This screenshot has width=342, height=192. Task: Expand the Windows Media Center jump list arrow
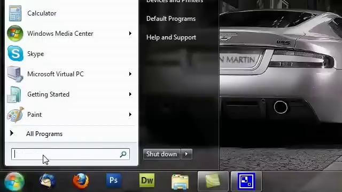[x=130, y=34]
